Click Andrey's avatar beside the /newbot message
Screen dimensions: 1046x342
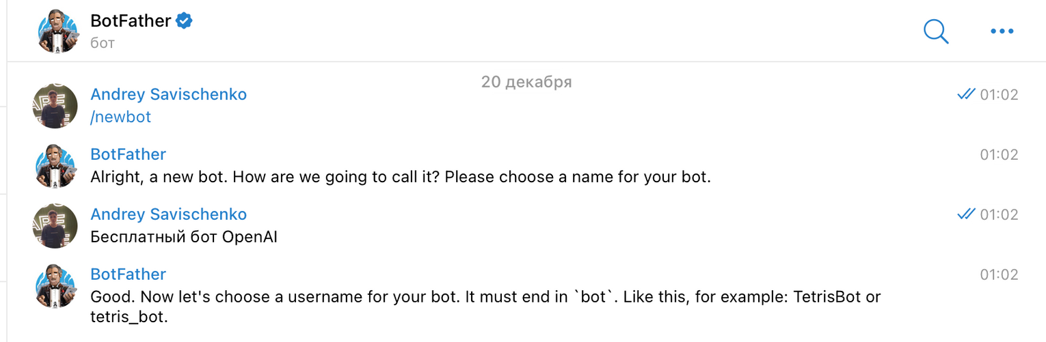point(55,106)
